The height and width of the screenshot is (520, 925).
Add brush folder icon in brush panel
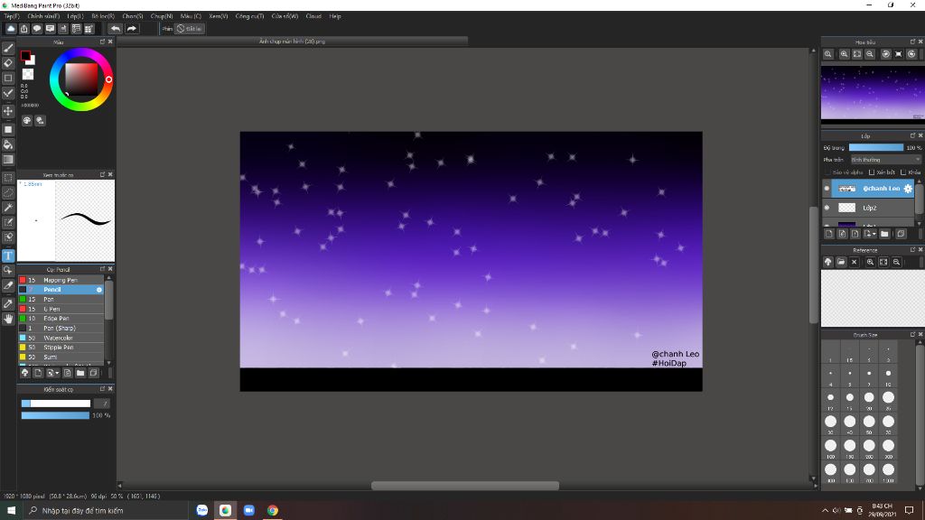(80, 373)
